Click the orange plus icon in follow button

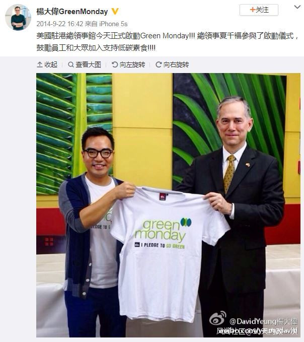253,10
